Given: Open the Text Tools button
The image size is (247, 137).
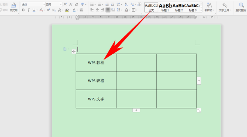Looking at the screenshot, I should point(225,7).
